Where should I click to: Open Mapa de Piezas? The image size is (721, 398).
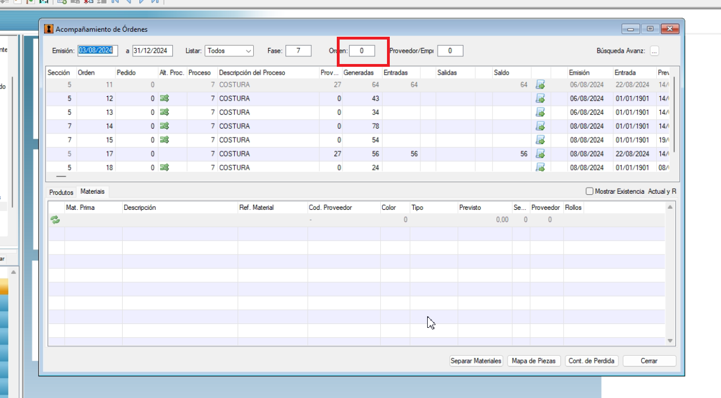point(534,361)
